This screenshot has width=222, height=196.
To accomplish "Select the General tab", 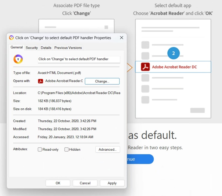I will point(17,47).
